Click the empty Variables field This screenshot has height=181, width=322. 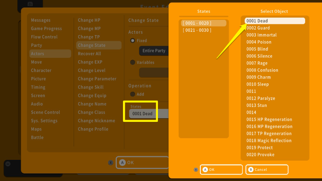tap(153, 72)
